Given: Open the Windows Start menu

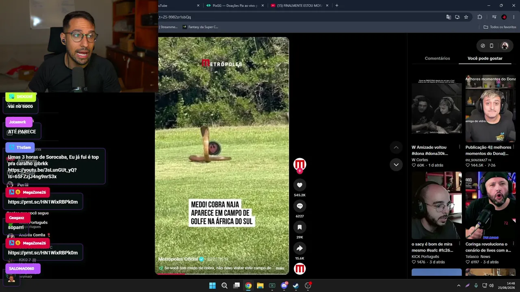Looking at the screenshot, I should pos(212,286).
